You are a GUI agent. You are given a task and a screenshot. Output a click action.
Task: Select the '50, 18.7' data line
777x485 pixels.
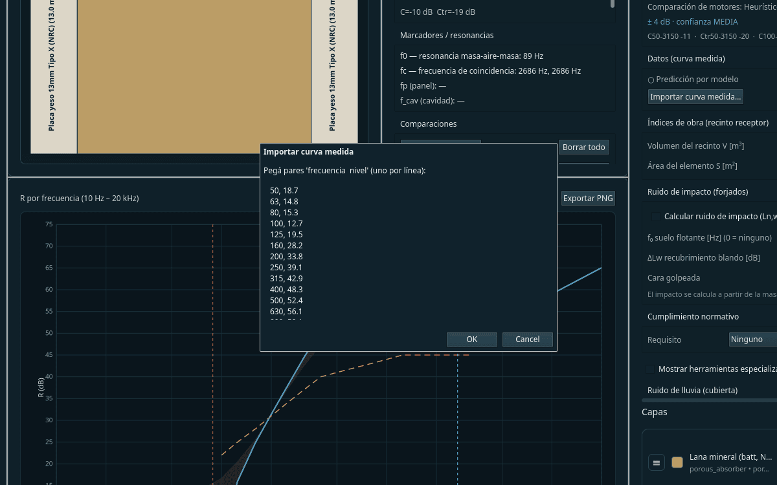pyautogui.click(x=284, y=190)
